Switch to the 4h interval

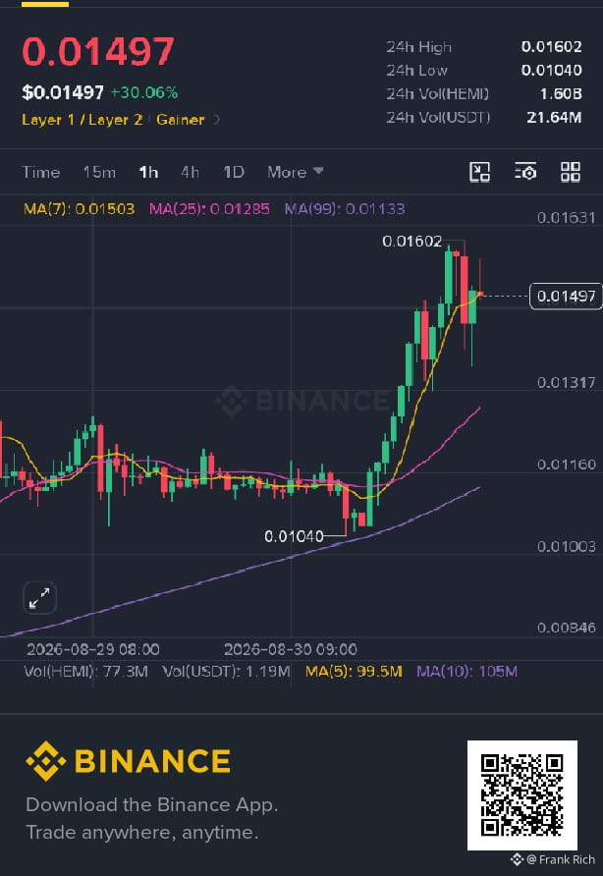click(x=190, y=172)
